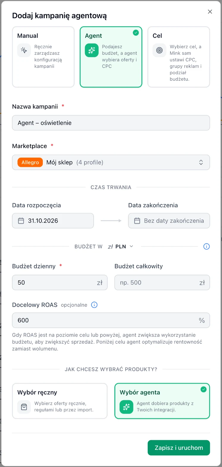Click the info icon next to Docelowy ROAS
The width and height of the screenshot is (222, 467).
point(94,305)
